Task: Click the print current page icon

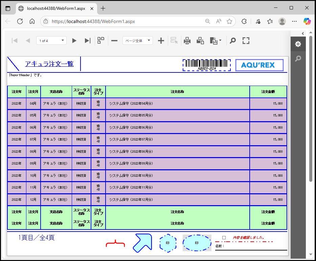Action: coord(200,41)
